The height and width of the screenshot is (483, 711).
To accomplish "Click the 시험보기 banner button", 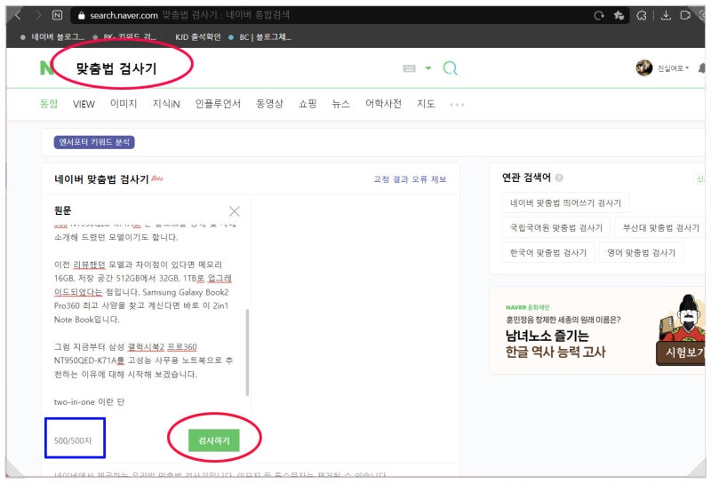I will coord(681,353).
